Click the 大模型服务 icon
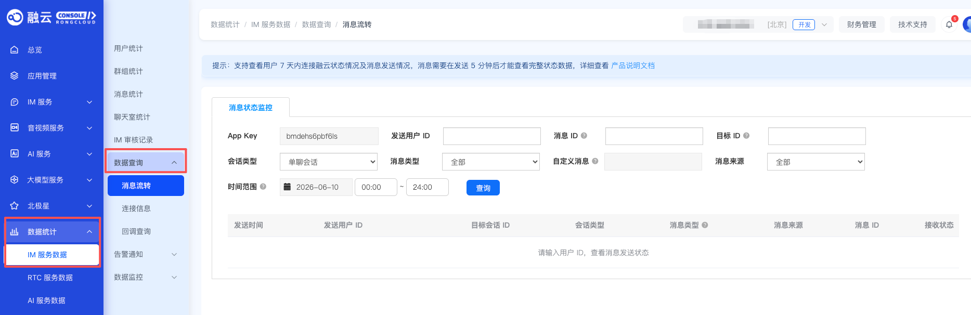The width and height of the screenshot is (971, 315). [15, 180]
